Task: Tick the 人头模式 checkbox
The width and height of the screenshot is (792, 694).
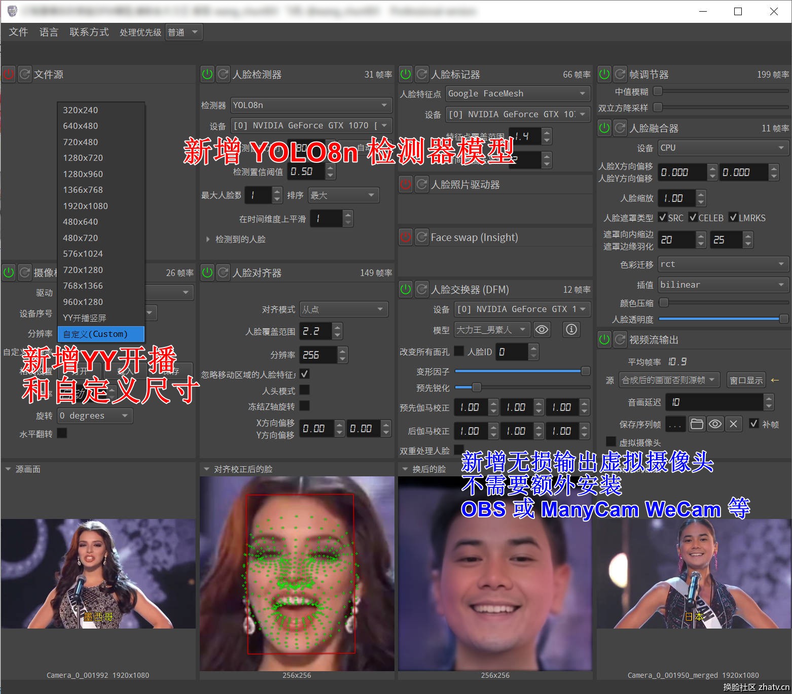Action: 305,390
